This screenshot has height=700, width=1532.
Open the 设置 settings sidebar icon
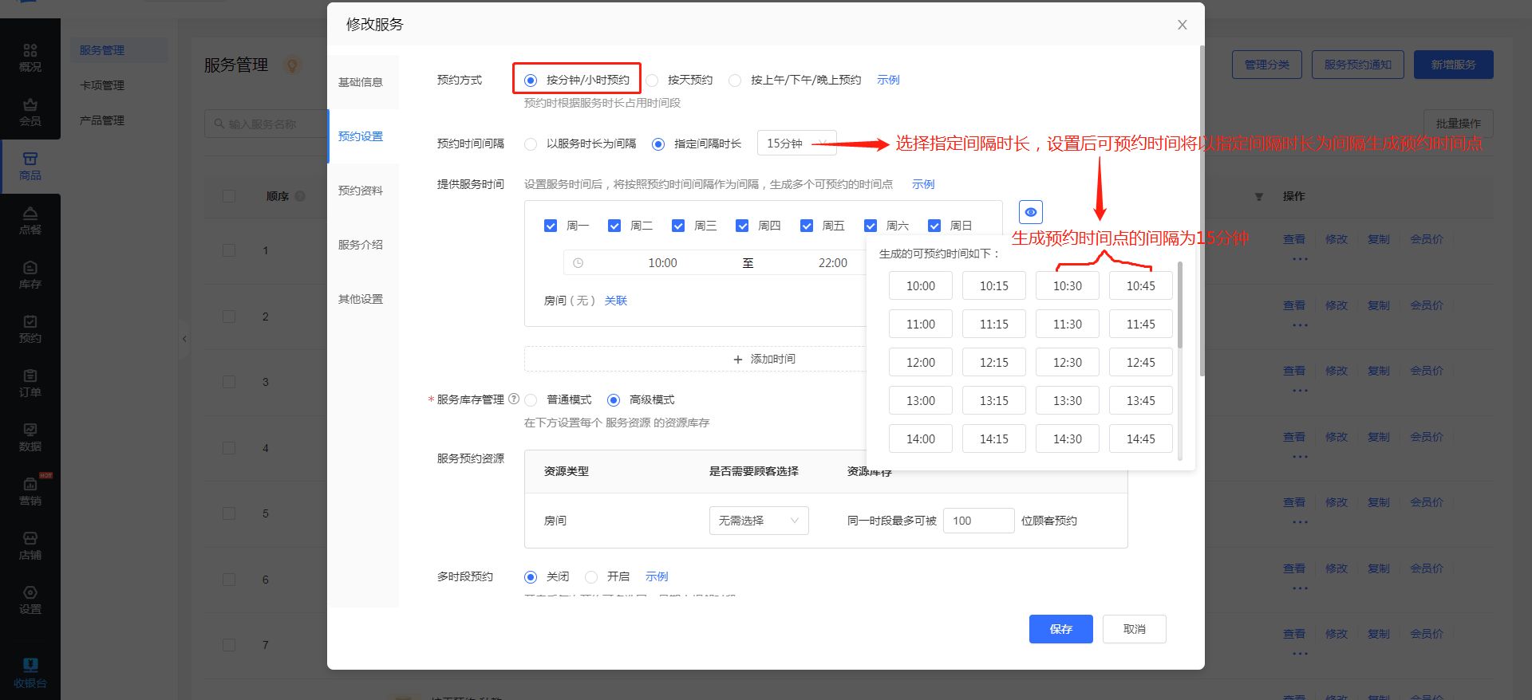click(30, 600)
